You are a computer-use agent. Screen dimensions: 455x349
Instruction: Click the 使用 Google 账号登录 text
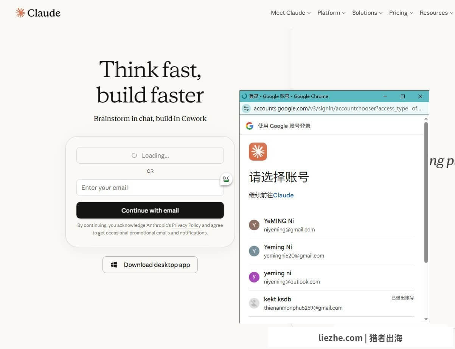(284, 126)
